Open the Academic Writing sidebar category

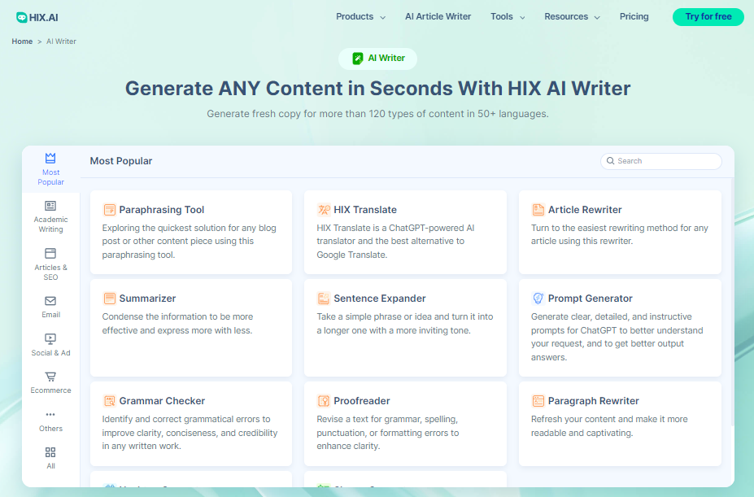(50, 213)
